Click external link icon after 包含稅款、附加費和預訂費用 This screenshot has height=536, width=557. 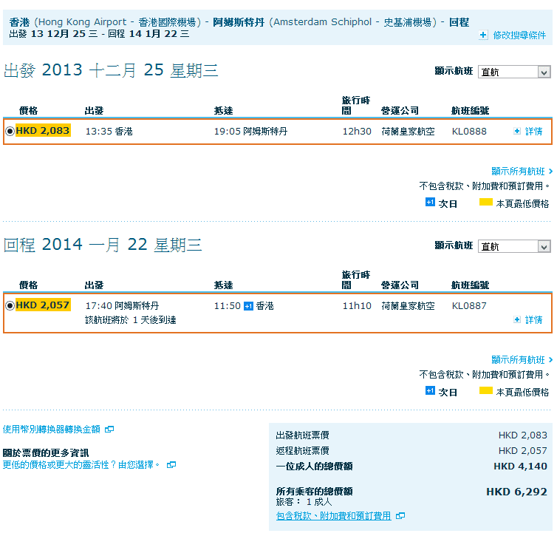click(x=400, y=516)
